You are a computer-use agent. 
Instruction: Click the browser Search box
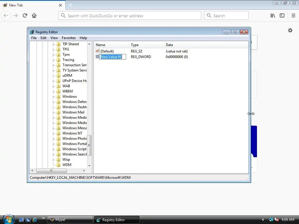[x=226, y=16]
